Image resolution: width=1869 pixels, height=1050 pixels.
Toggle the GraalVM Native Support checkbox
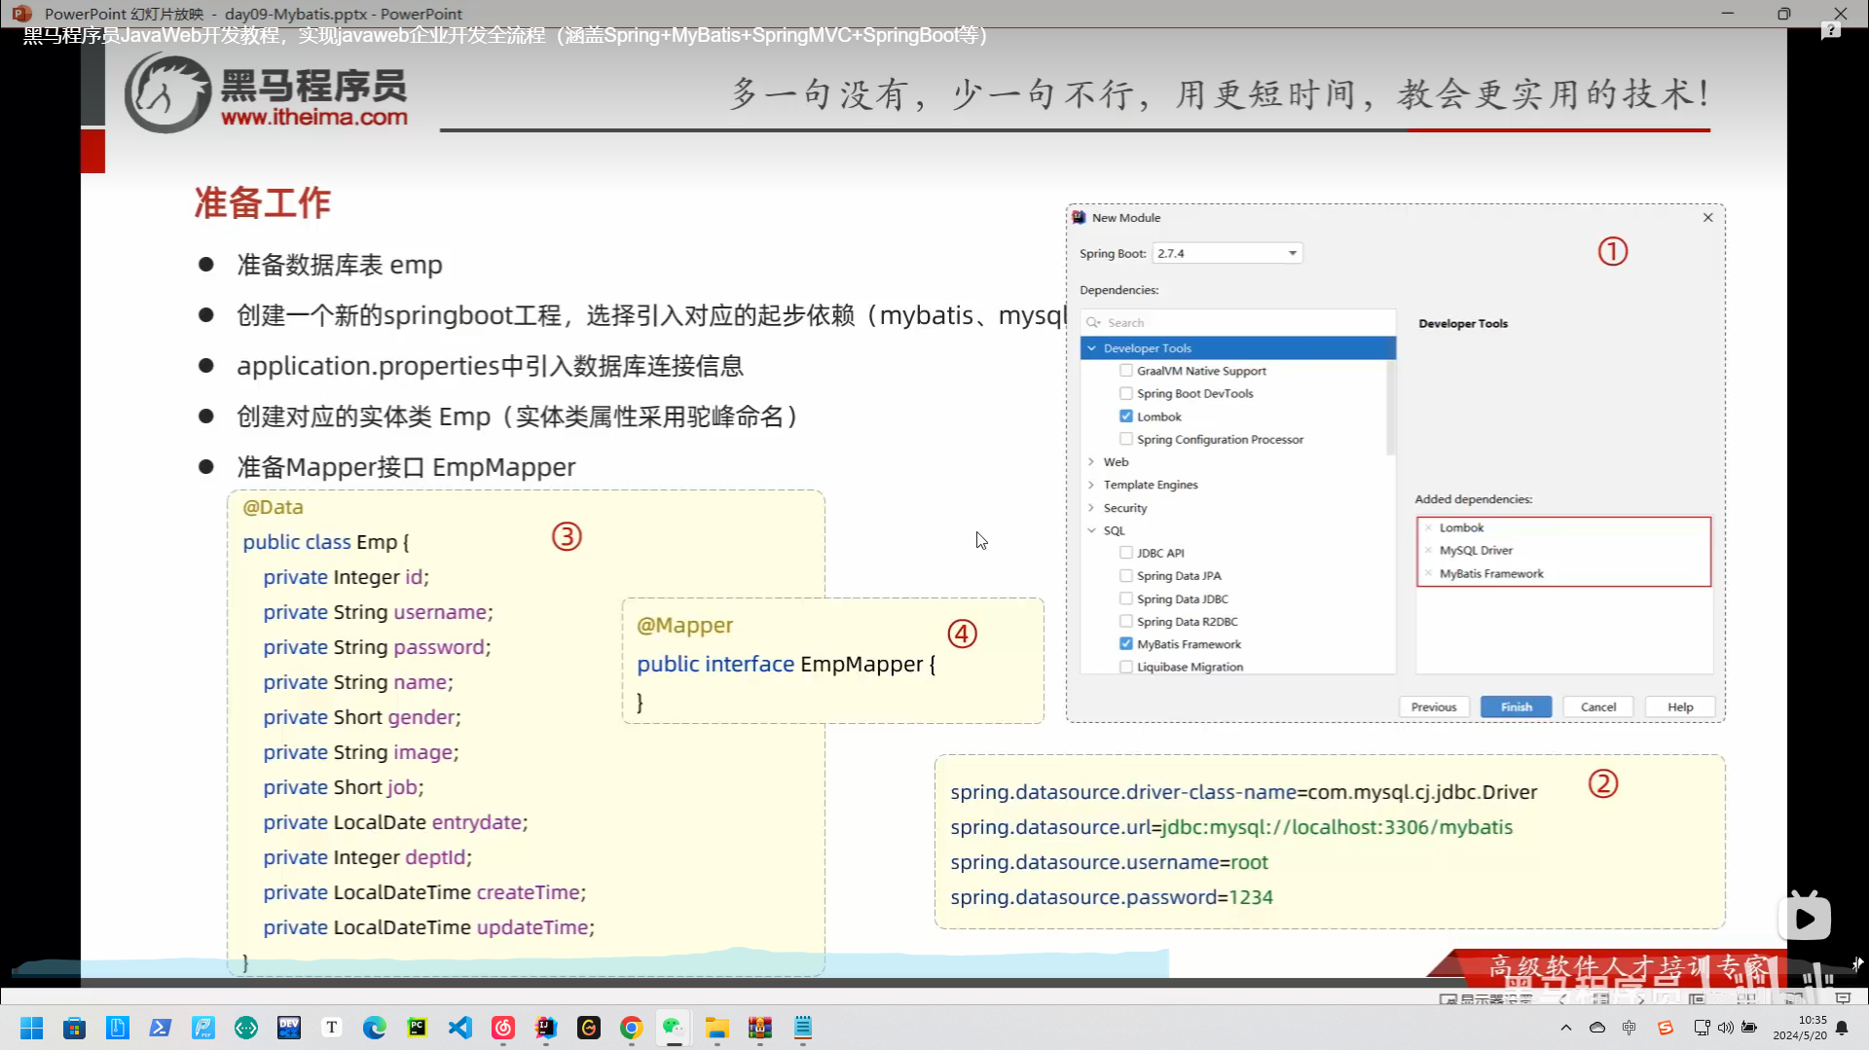pyautogui.click(x=1126, y=371)
